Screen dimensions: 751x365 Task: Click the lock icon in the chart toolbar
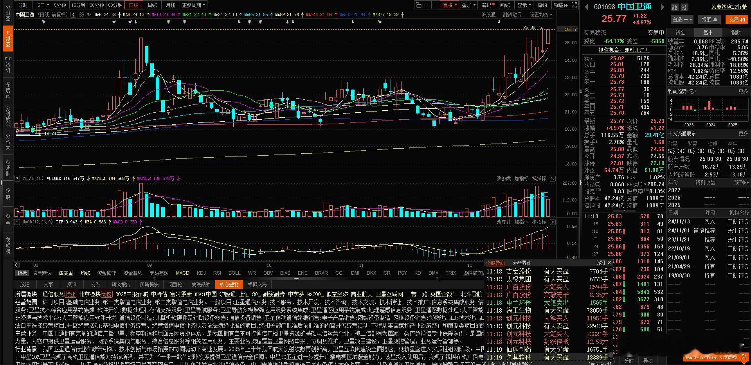(x=418, y=5)
